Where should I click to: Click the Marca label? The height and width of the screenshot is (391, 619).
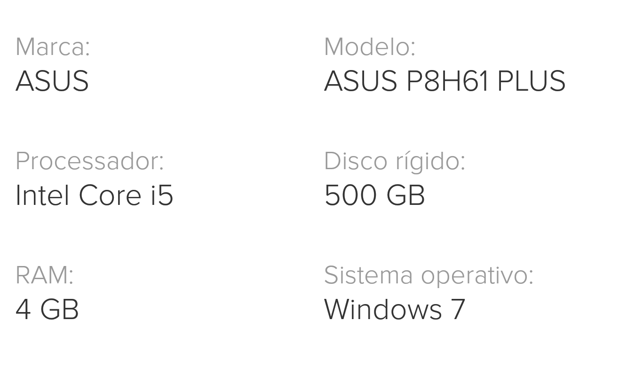click(x=53, y=47)
